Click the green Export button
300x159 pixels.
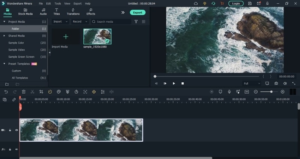click(138, 12)
